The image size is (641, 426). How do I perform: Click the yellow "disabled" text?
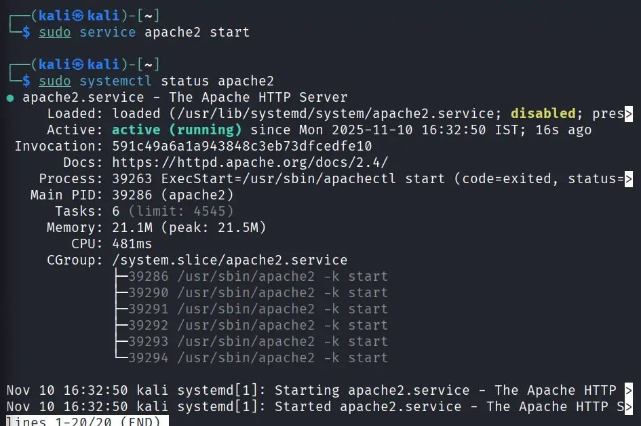[543, 114]
